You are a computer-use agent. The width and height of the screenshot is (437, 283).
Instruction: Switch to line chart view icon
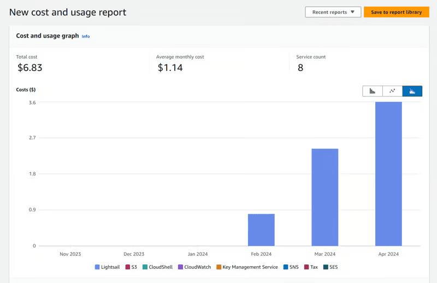[392, 91]
